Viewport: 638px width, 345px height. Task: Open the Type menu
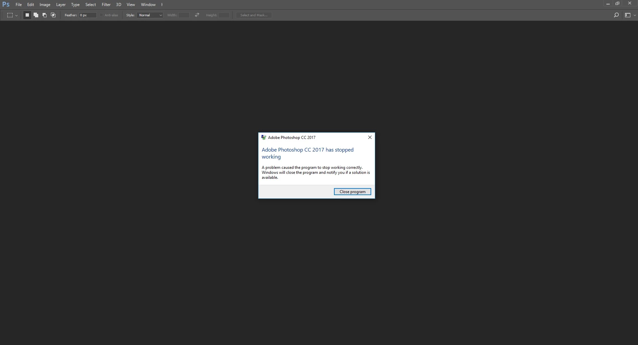(x=75, y=5)
